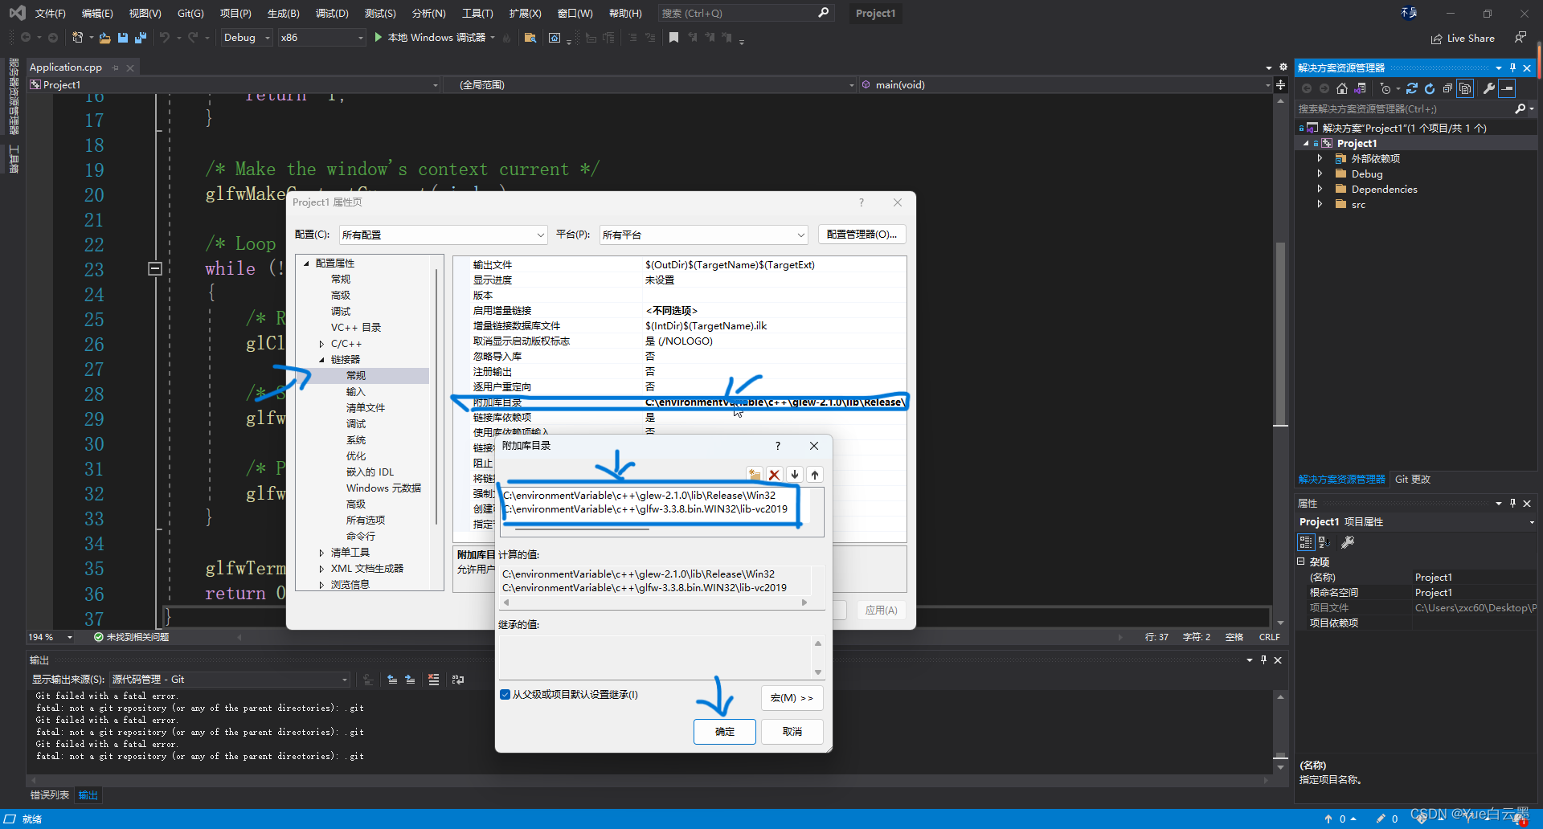This screenshot has height=829, width=1543.
Task: Click Property Pages wrench icon in Properties panel
Action: point(1348,542)
